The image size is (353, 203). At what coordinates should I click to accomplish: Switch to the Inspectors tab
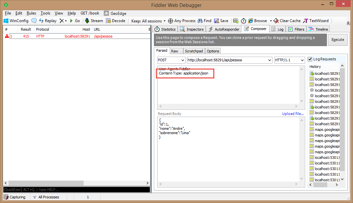192,29
